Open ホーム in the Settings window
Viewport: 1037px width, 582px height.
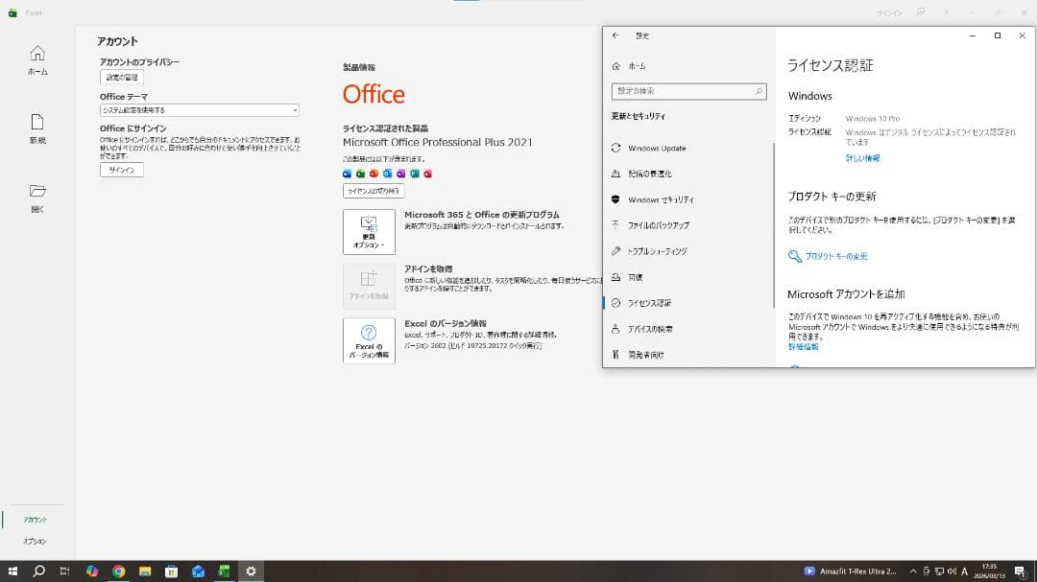[636, 66]
